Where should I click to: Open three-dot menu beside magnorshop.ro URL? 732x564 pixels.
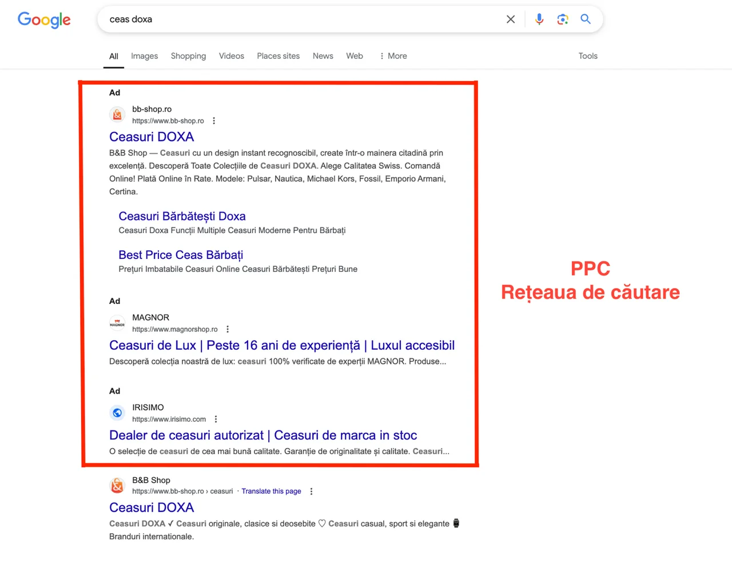coord(228,329)
